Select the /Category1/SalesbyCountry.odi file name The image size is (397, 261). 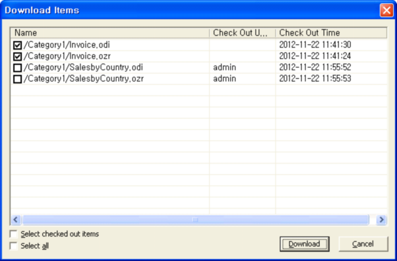83,67
